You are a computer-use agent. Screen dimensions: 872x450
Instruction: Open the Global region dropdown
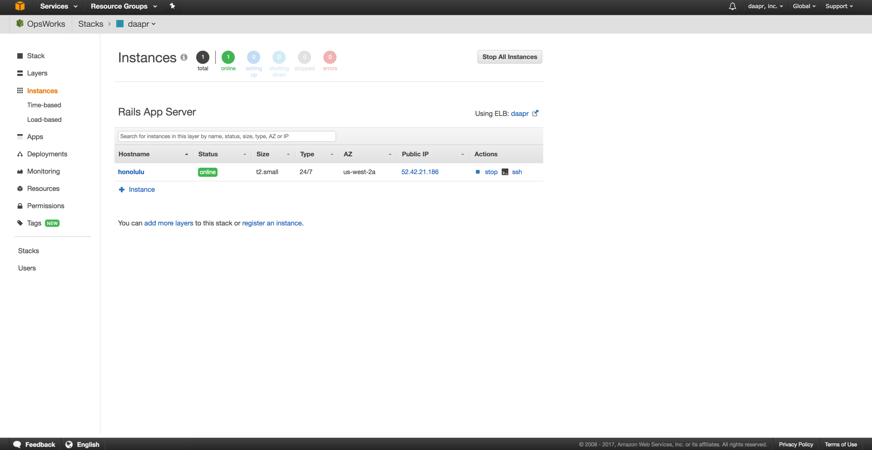pos(804,6)
